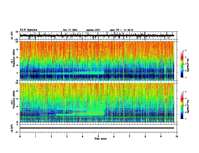The width and height of the screenshot is (199, 153).
Task: Click Time axis tick label "1"
Action: coord(35,136)
